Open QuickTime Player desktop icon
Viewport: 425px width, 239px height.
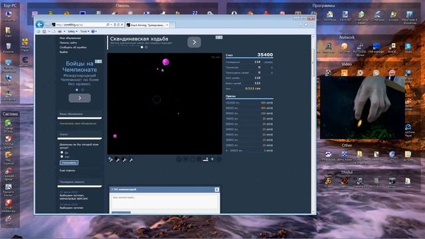[408, 129]
